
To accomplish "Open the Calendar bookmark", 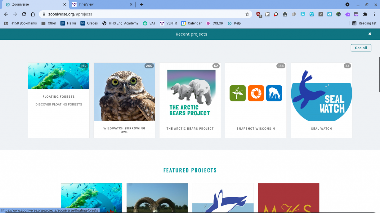I will pos(191,23).
